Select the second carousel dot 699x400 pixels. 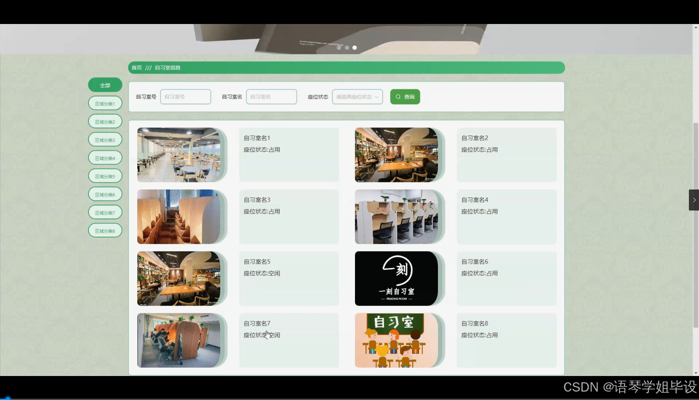coord(347,48)
